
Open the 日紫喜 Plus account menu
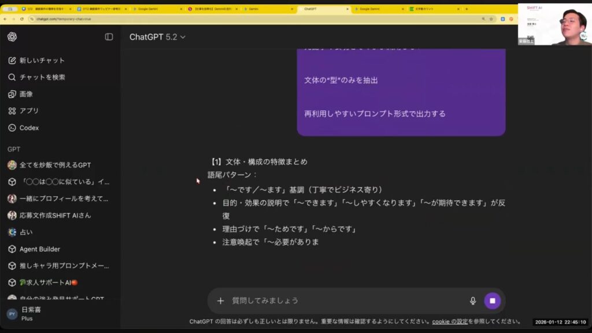[31, 313]
